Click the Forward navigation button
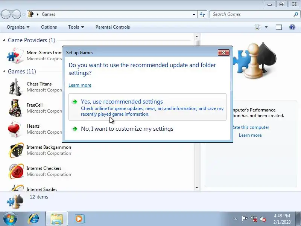 coord(16,14)
